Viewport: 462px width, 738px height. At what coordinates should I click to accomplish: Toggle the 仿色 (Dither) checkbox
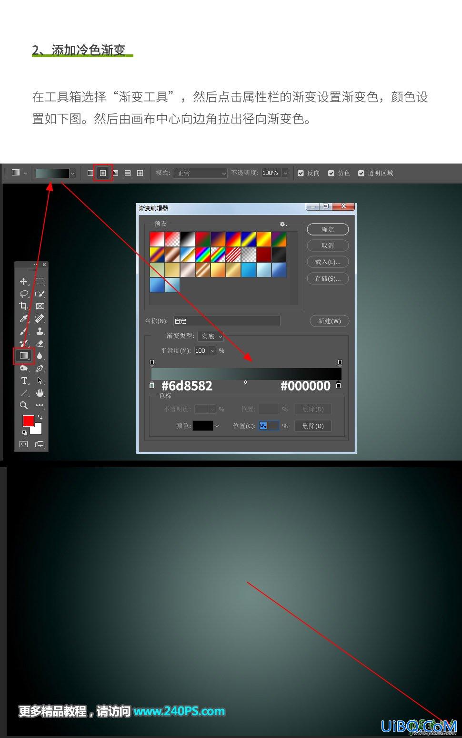331,173
